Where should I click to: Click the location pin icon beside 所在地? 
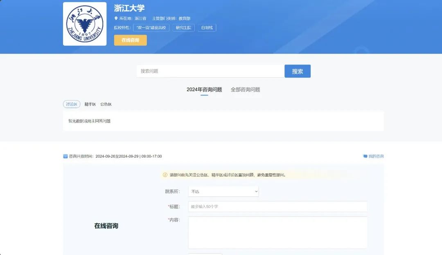[116, 18]
